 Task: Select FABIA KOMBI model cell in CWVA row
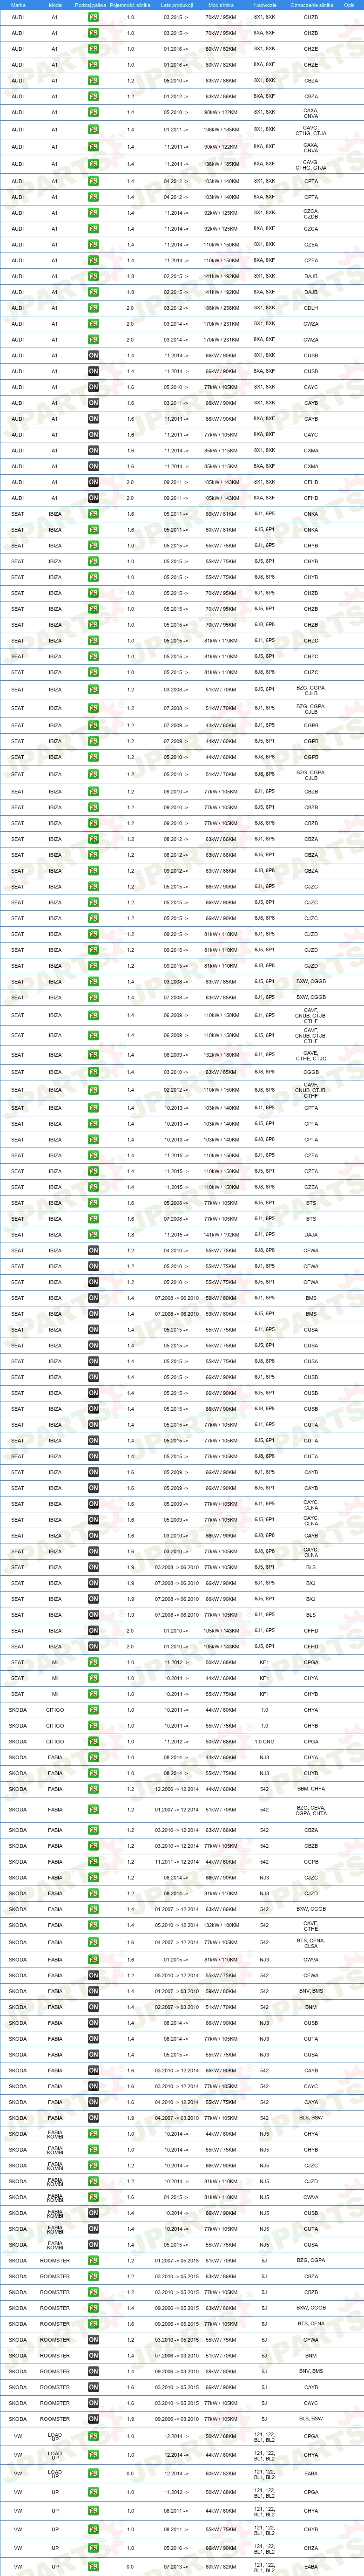(55, 2197)
